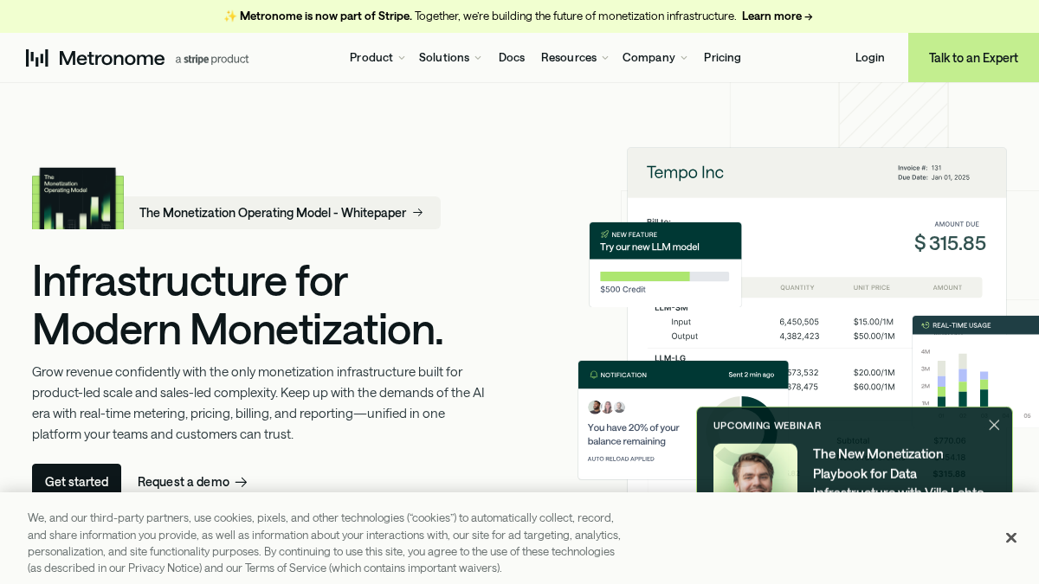Click the arrow next to Learn more

[x=809, y=16]
